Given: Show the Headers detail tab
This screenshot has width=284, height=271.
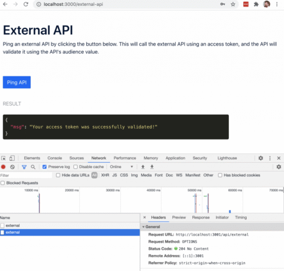Looking at the screenshot, I should coord(159,217).
